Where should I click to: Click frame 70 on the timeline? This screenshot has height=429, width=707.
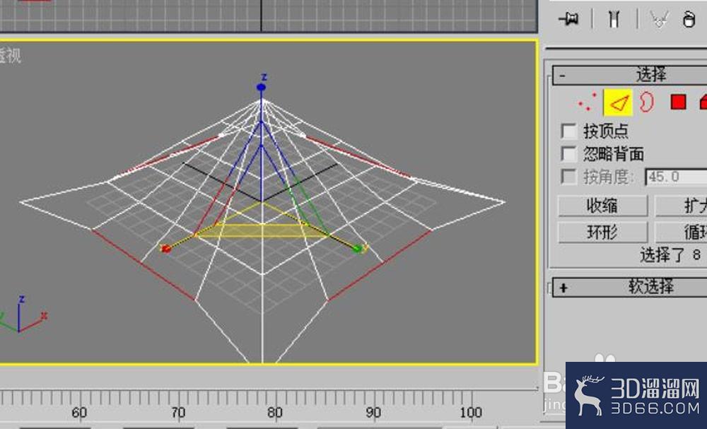pyautogui.click(x=178, y=412)
